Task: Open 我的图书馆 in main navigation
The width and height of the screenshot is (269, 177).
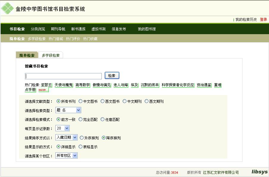Action: [x=147, y=29]
